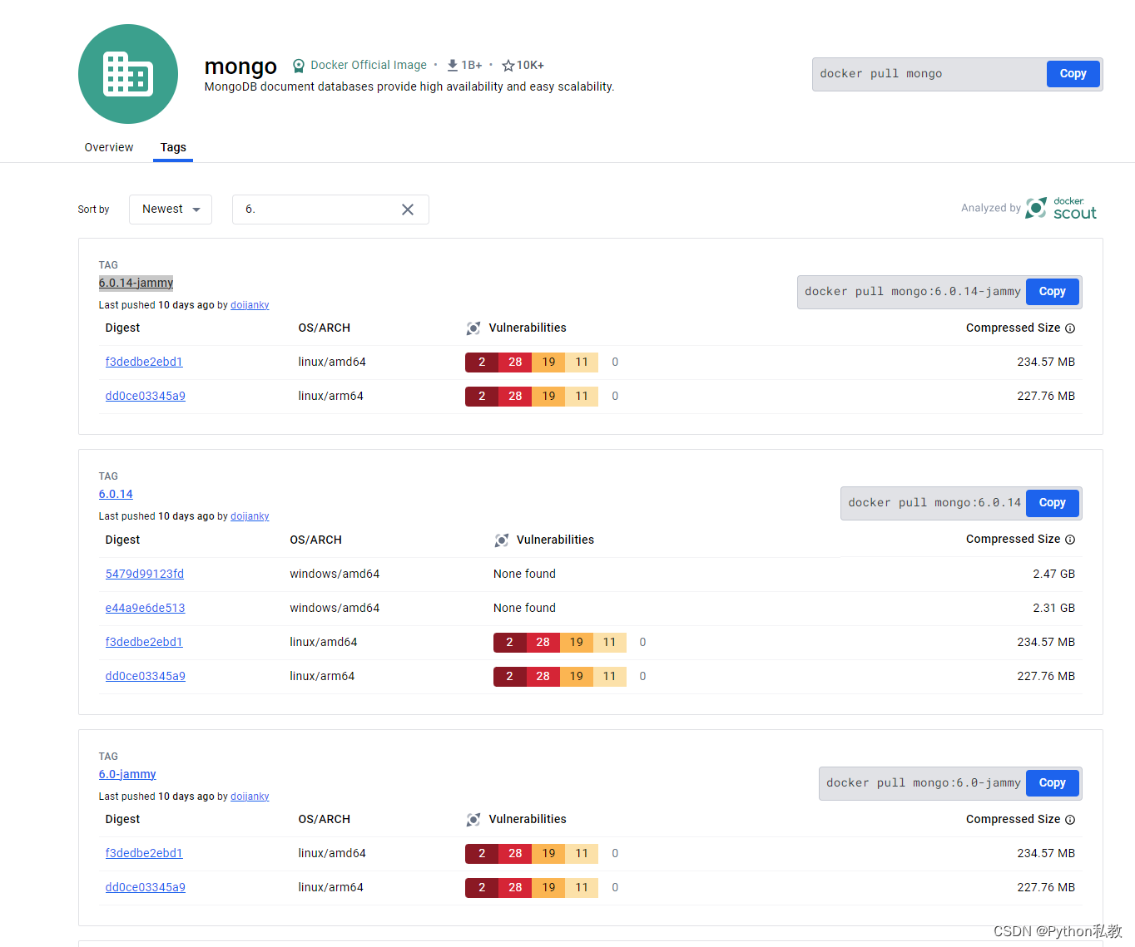Image resolution: width=1135 pixels, height=947 pixels.
Task: Click the 2.47 GB size value
Action: click(x=1054, y=574)
